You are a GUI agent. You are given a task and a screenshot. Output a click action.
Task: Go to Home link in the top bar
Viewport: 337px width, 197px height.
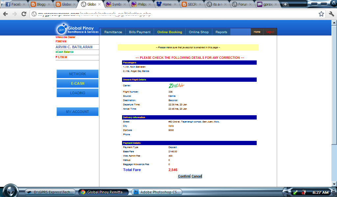click(257, 32)
